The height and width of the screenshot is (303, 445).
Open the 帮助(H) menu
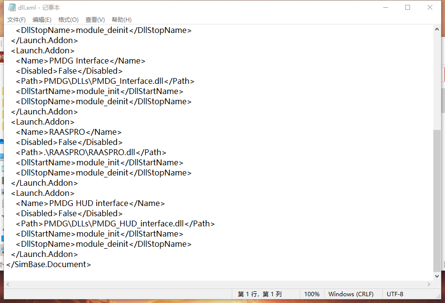point(121,20)
